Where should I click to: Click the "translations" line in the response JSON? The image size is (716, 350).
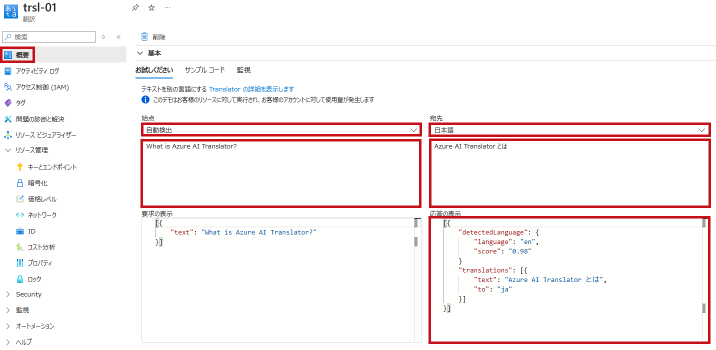(x=493, y=270)
